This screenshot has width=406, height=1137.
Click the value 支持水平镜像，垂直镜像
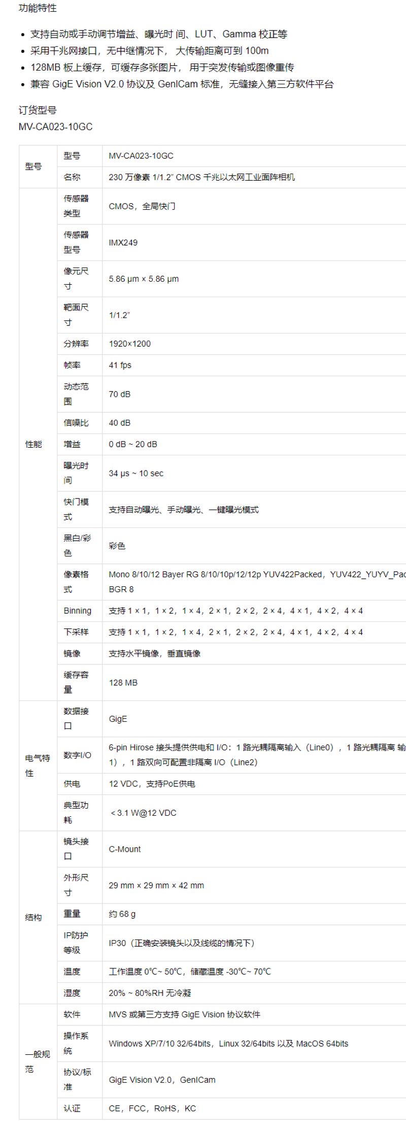pos(155,653)
